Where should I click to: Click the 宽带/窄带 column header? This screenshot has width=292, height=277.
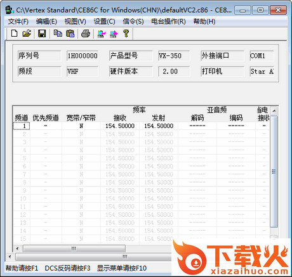click(81, 118)
